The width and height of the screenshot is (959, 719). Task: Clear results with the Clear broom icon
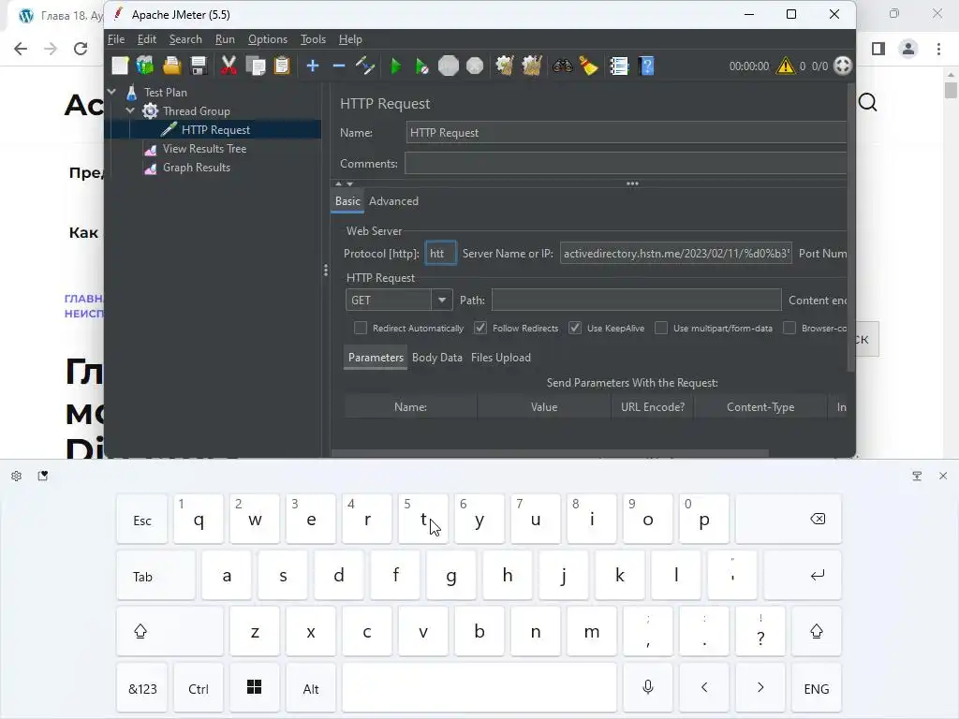[x=505, y=66]
